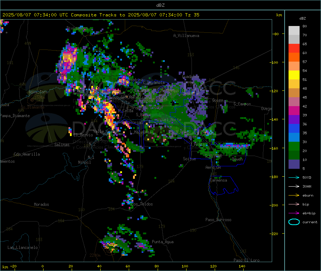321x271 pixels.
Task: Click the Agua_Toro map label
Action: [x=38, y=92]
